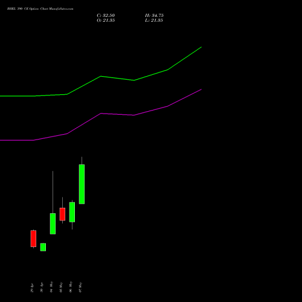Click the purple moving average line
Screen dimensions: 302x302
click(x=101, y=114)
